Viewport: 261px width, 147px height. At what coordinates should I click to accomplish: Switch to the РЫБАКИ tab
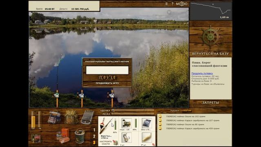point(175,111)
